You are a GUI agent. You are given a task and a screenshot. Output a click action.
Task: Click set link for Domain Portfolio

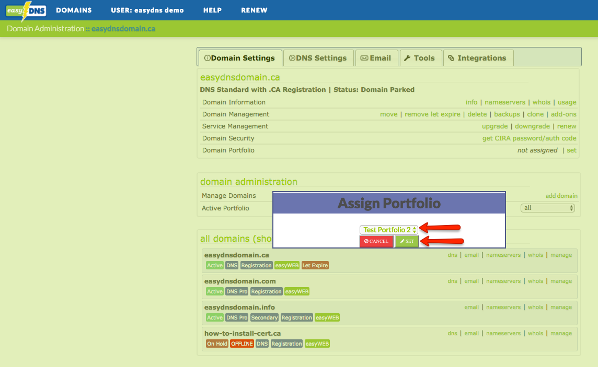click(572, 150)
